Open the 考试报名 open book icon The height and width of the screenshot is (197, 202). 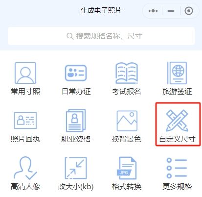127,73
